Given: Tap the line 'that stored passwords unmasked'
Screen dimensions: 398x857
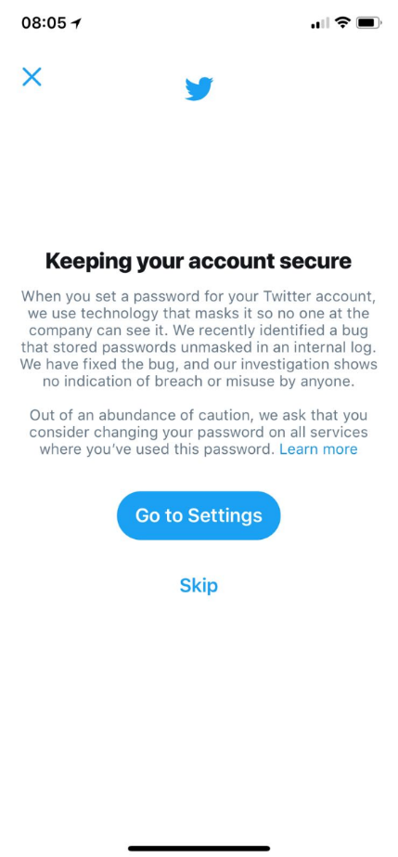Looking at the screenshot, I should (x=199, y=348).
